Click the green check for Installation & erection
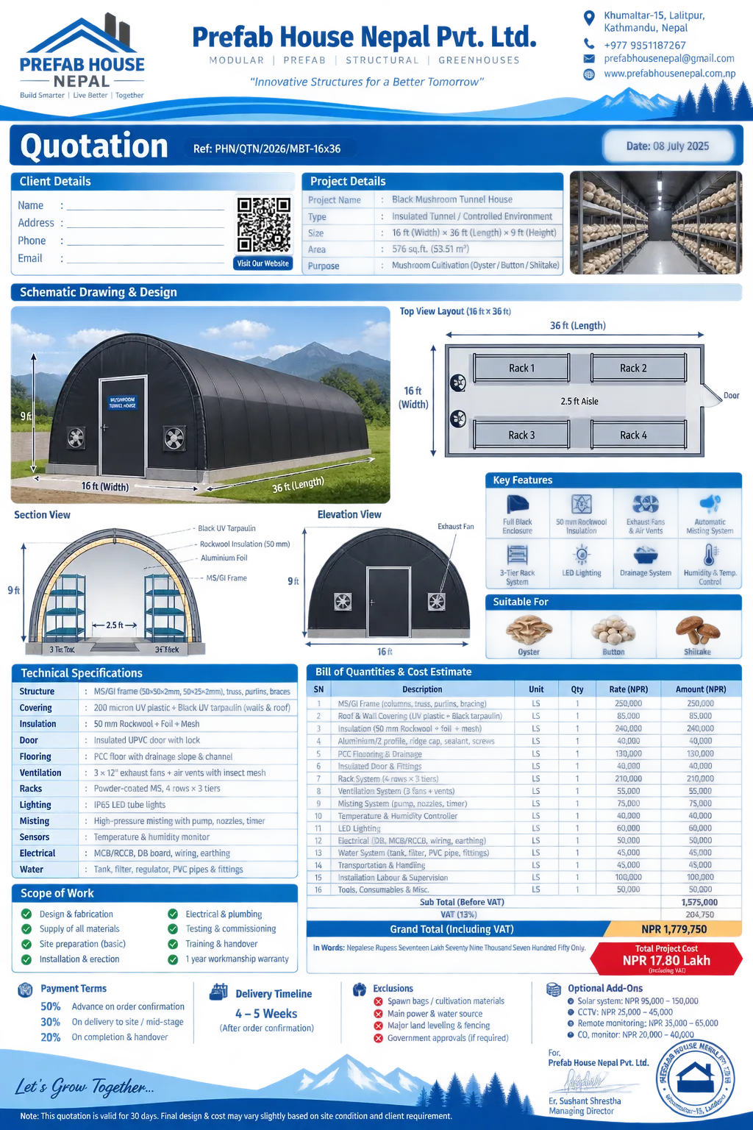753x1130 pixels. (x=26, y=959)
